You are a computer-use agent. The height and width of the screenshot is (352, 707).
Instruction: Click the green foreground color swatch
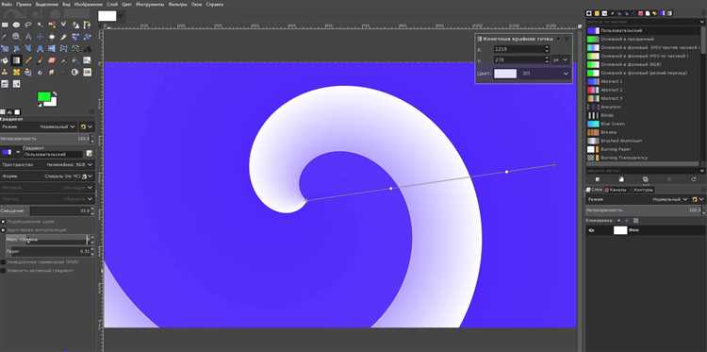pyautogui.click(x=43, y=96)
